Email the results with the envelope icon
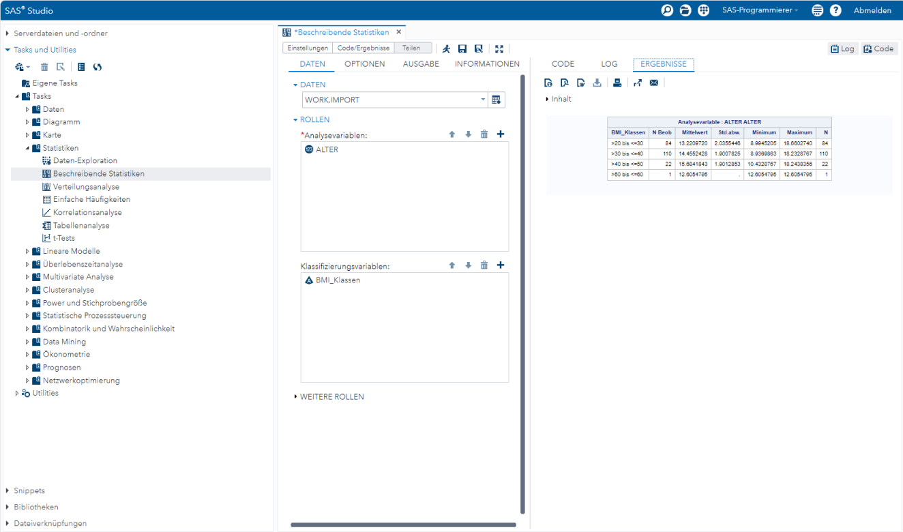 (654, 83)
